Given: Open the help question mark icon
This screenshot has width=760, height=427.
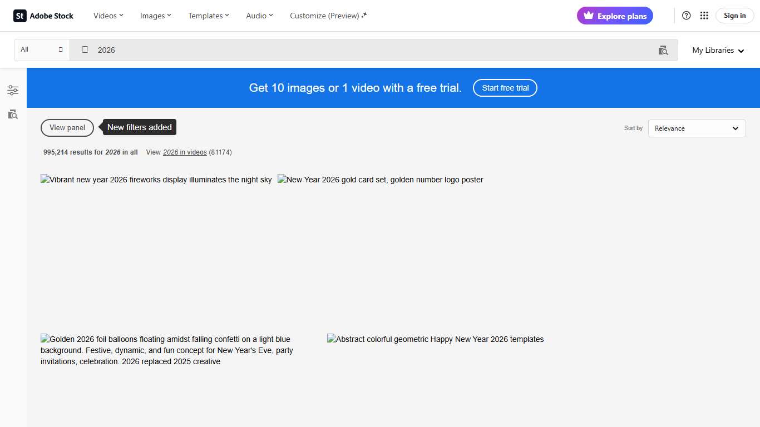Looking at the screenshot, I should coord(686,16).
